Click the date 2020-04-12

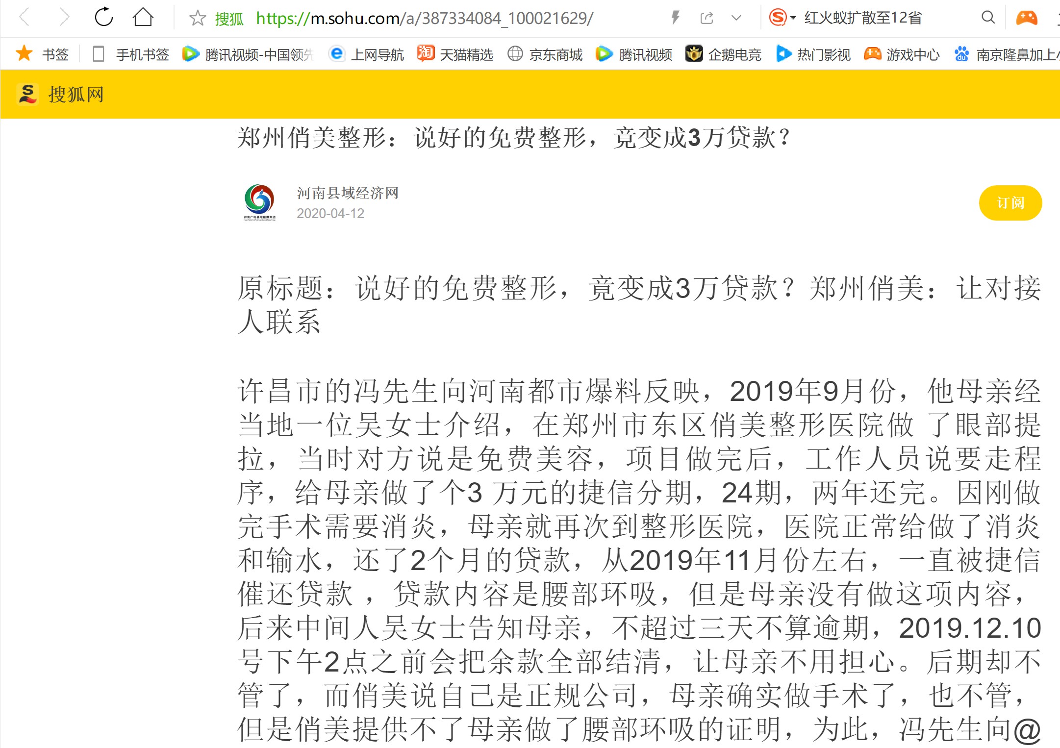330,214
